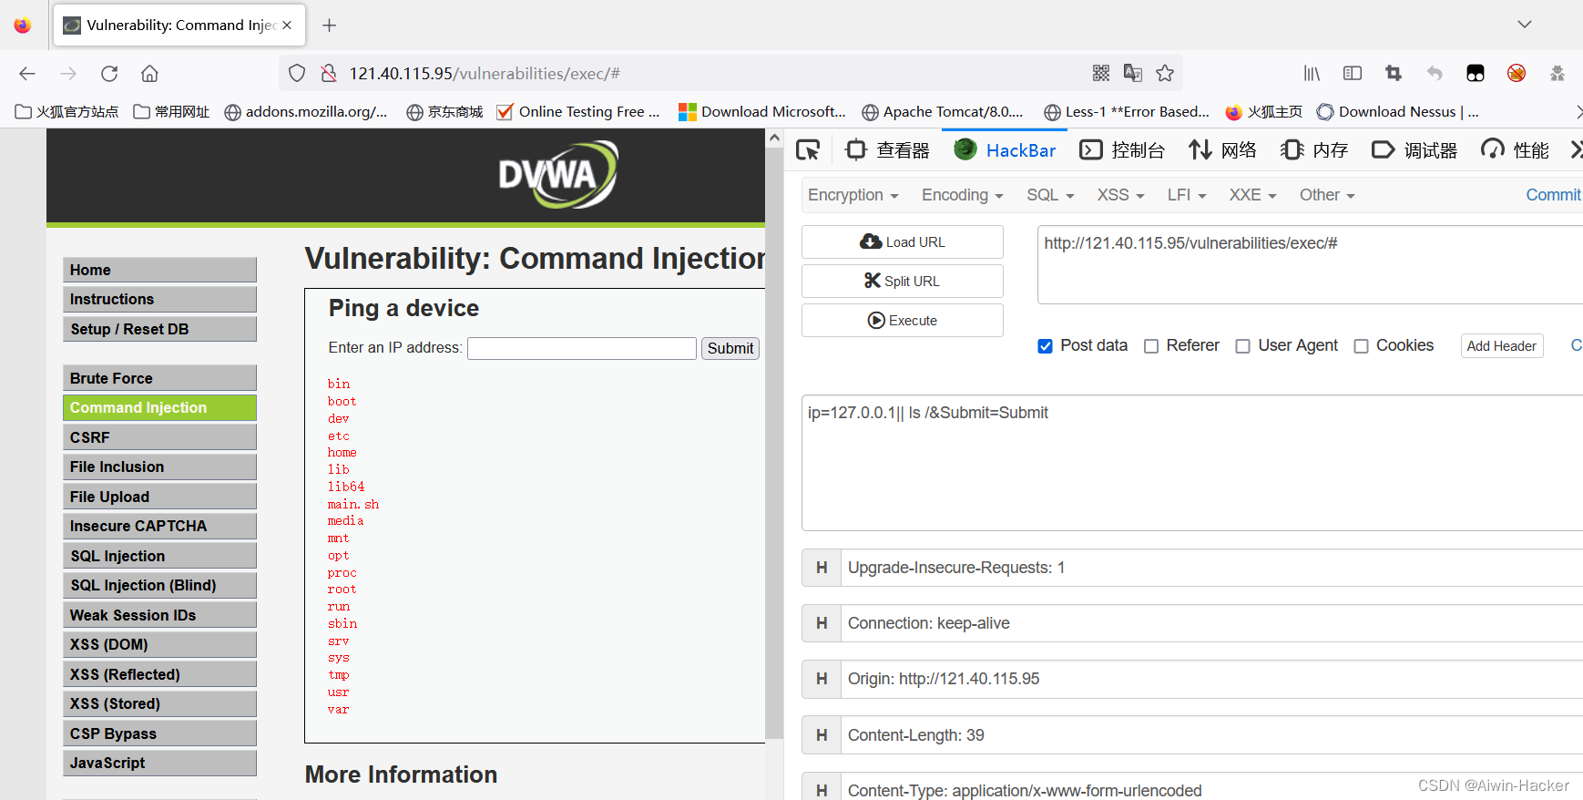Click the H icon beside Origin header
Image resolution: width=1583 pixels, height=800 pixels.
(822, 679)
